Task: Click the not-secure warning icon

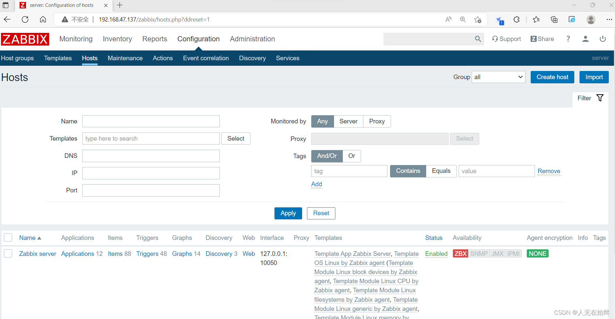Action: coord(65,20)
